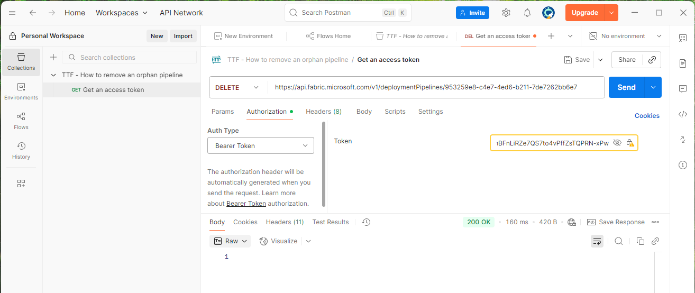Search the response body

[619, 241]
